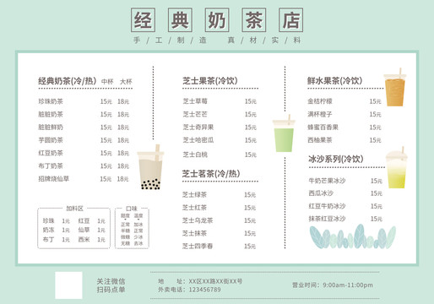Select the '冰沙系列(冷饮)' section heading

point(336,159)
